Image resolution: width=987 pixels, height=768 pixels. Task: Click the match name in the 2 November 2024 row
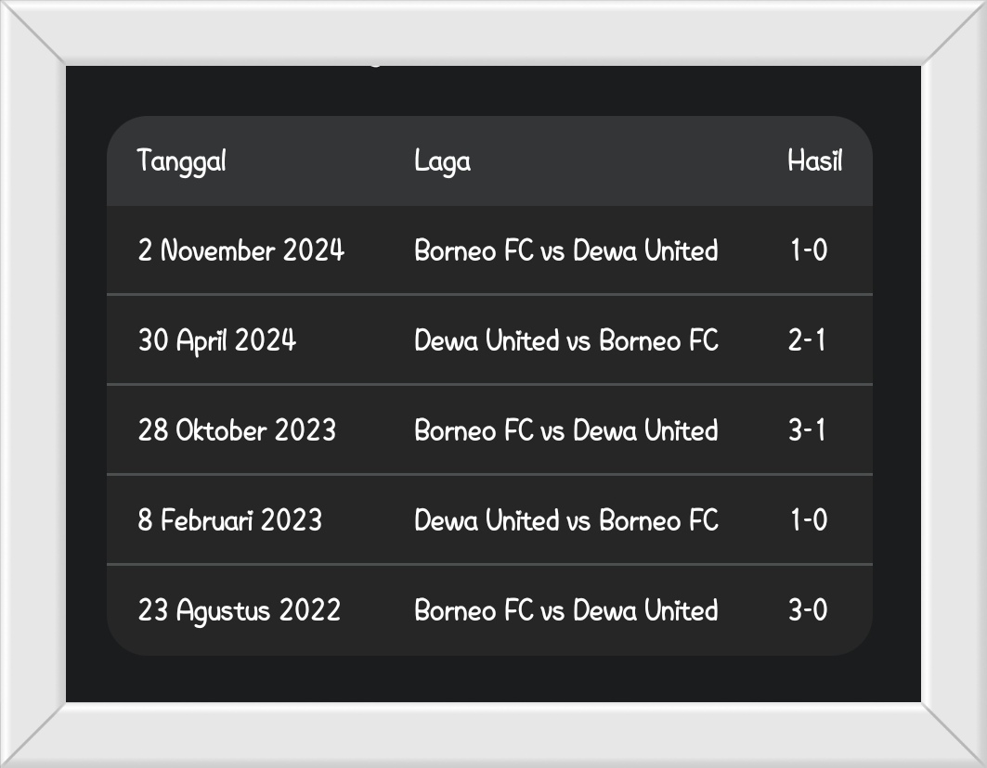click(x=565, y=250)
